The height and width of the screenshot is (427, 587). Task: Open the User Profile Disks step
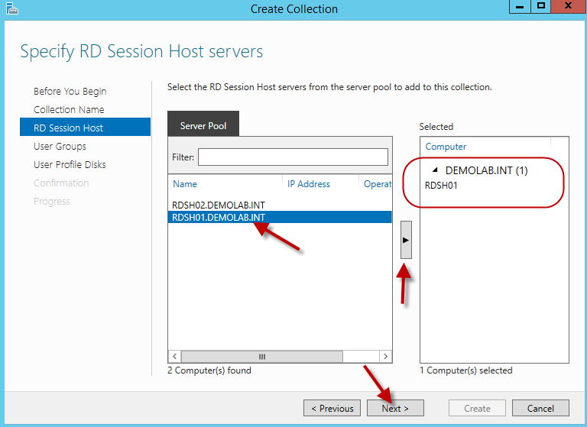[70, 165]
